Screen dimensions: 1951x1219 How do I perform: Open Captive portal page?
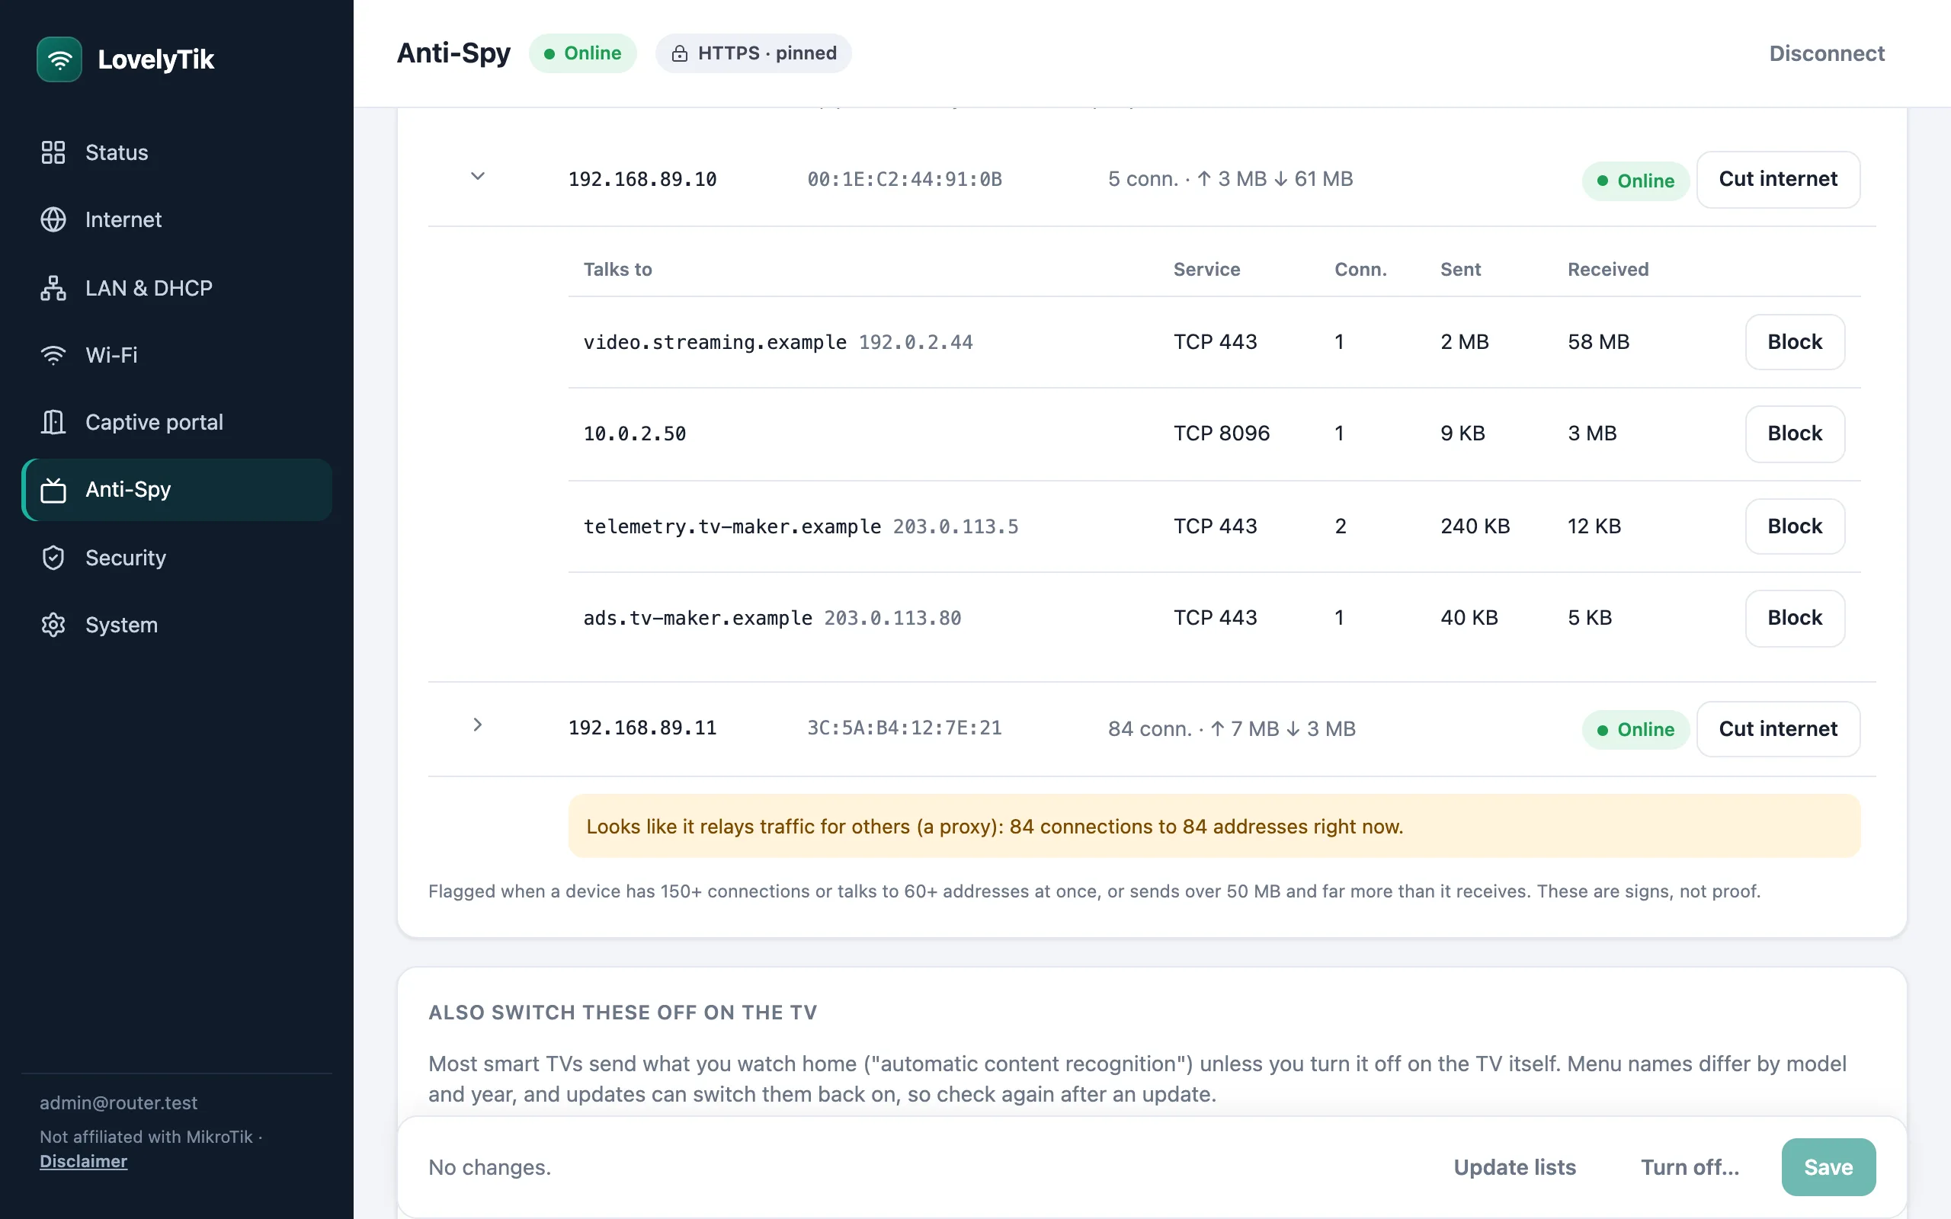click(x=177, y=421)
